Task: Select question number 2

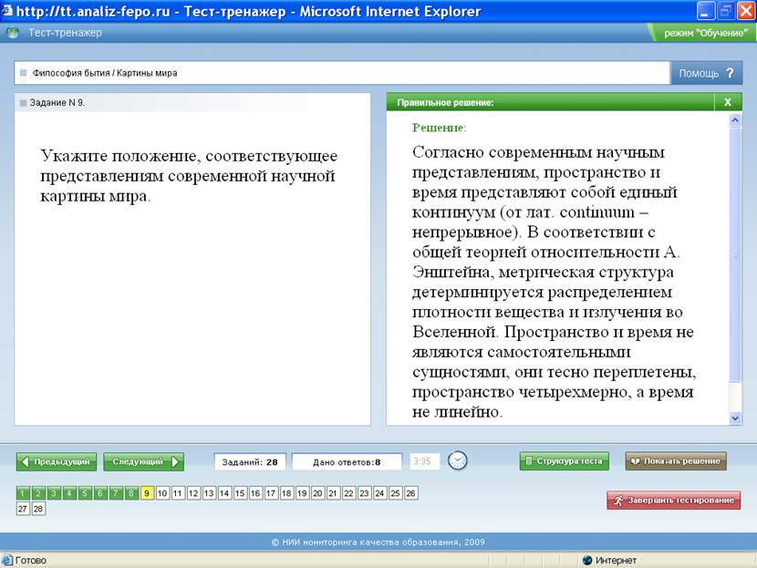Action: (38, 493)
